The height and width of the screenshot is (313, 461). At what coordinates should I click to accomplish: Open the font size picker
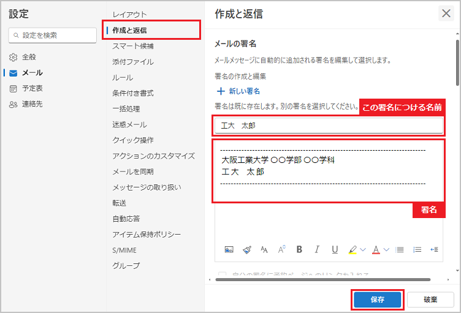(x=282, y=249)
